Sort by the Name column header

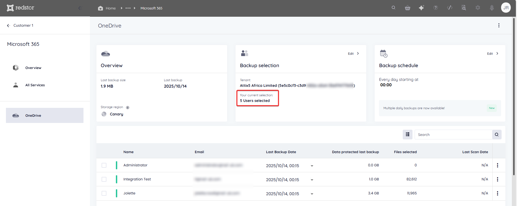(129, 152)
